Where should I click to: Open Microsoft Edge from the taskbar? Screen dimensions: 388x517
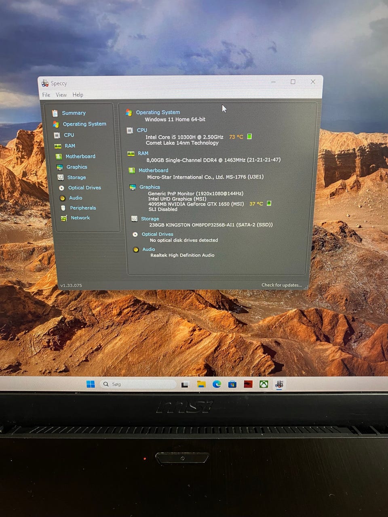(217, 384)
